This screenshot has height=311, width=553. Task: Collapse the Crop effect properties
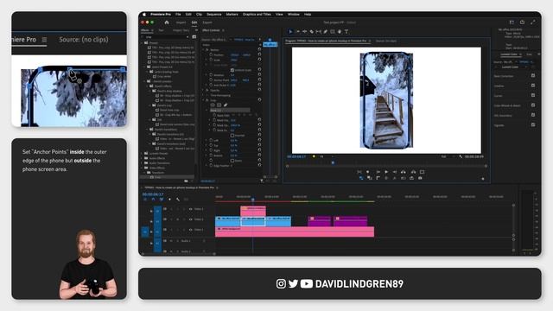click(204, 100)
